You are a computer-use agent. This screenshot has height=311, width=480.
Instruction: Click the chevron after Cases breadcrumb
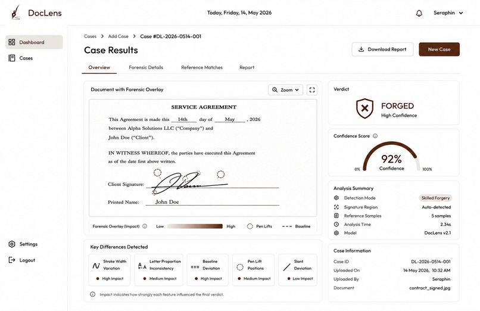click(102, 36)
